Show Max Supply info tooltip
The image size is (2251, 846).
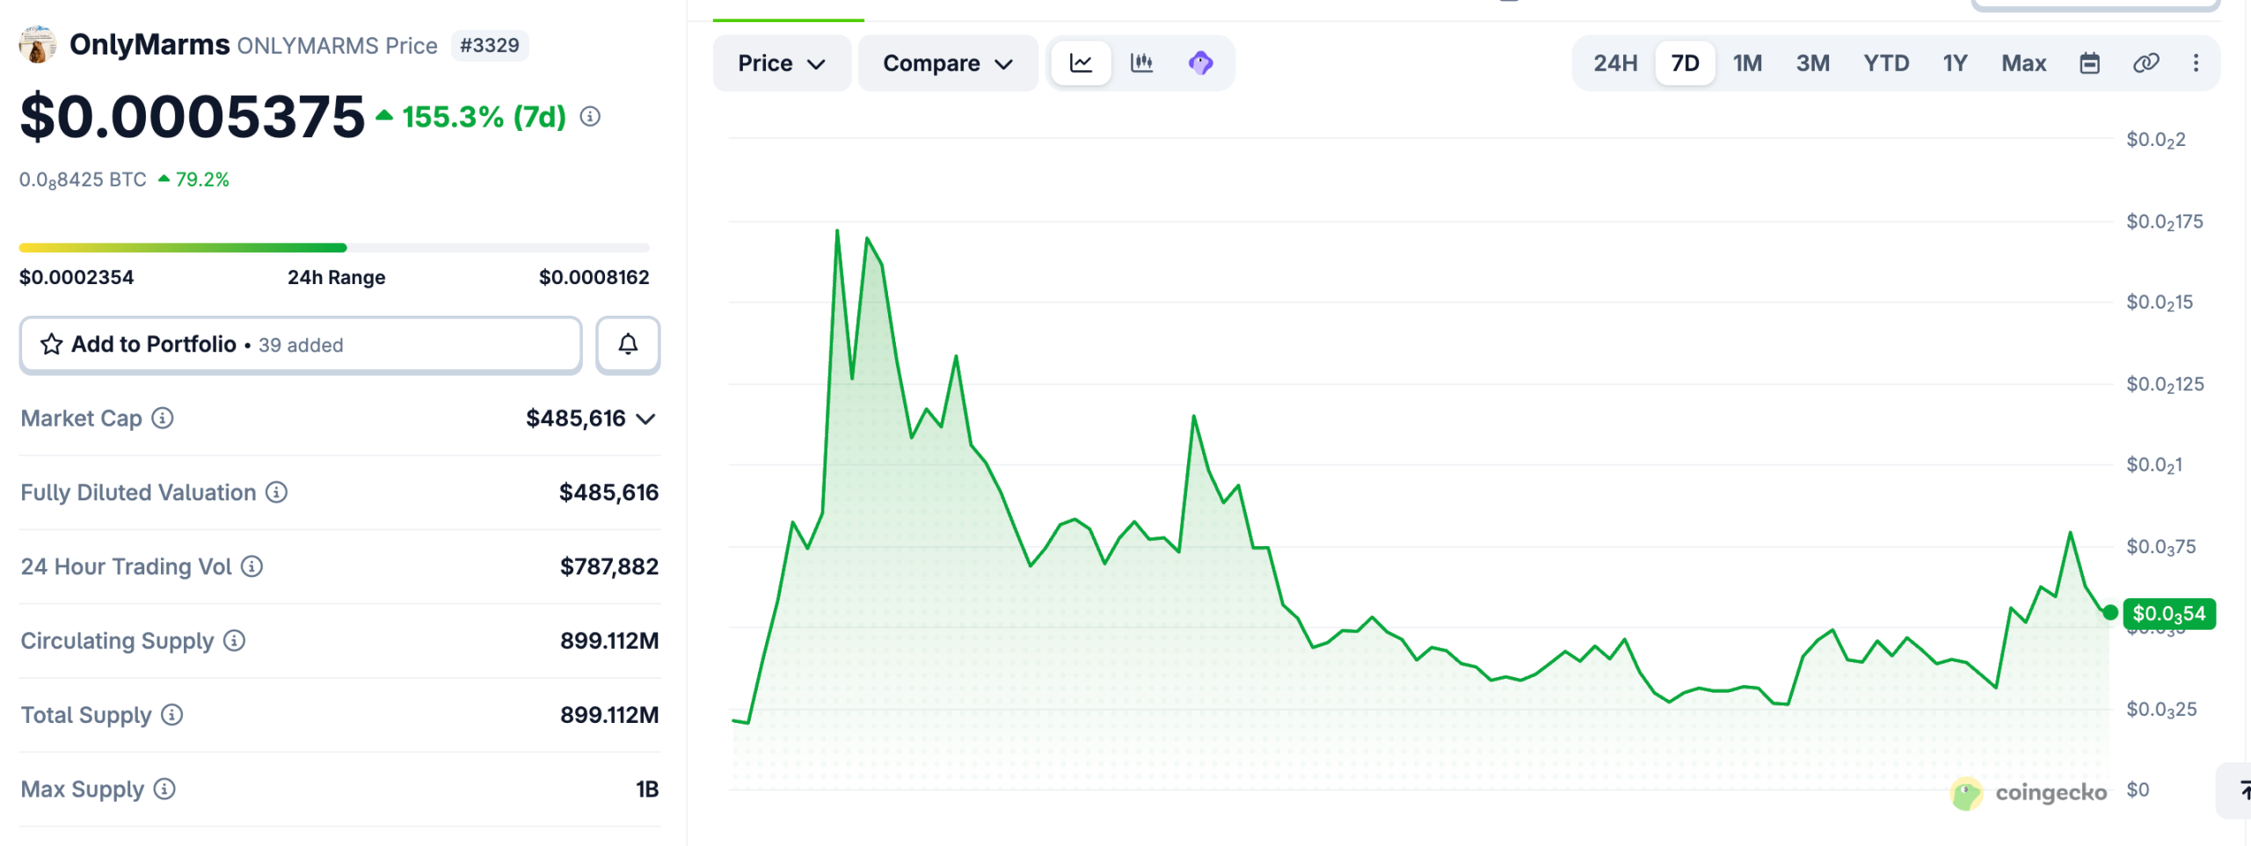click(x=164, y=790)
